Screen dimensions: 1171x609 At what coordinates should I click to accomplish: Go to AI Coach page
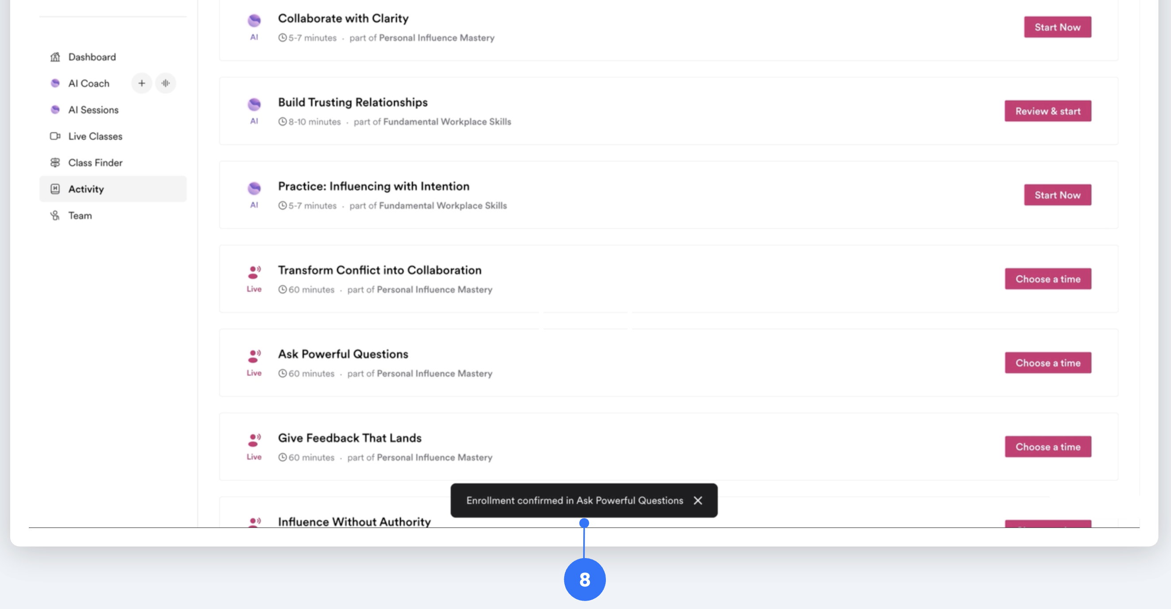[89, 83]
